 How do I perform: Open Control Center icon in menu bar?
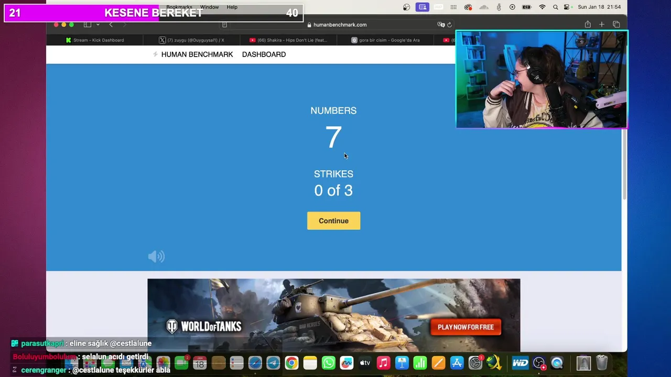click(567, 7)
